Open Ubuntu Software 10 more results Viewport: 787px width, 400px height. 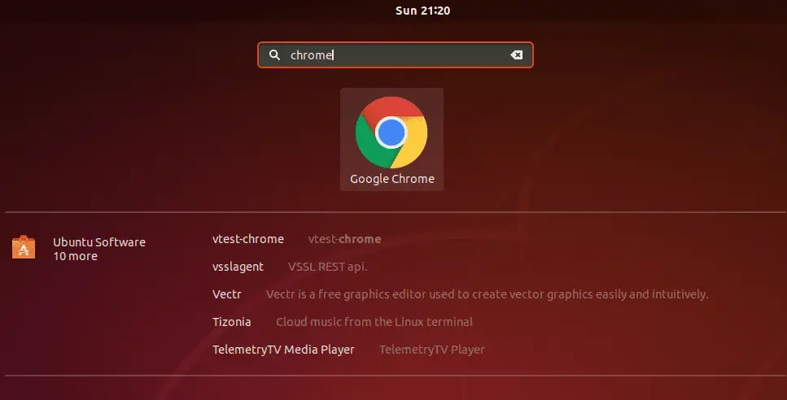(x=99, y=249)
